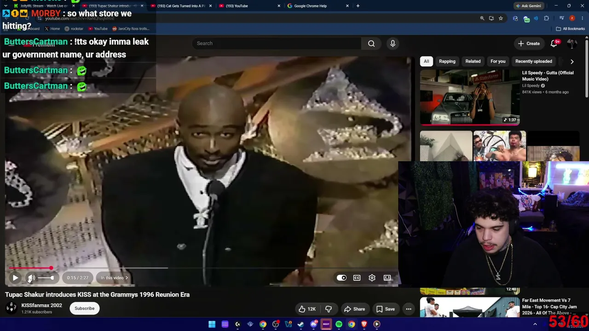The height and width of the screenshot is (331, 589).
Task: Open a new browser tab
Action: pyautogui.click(x=358, y=6)
